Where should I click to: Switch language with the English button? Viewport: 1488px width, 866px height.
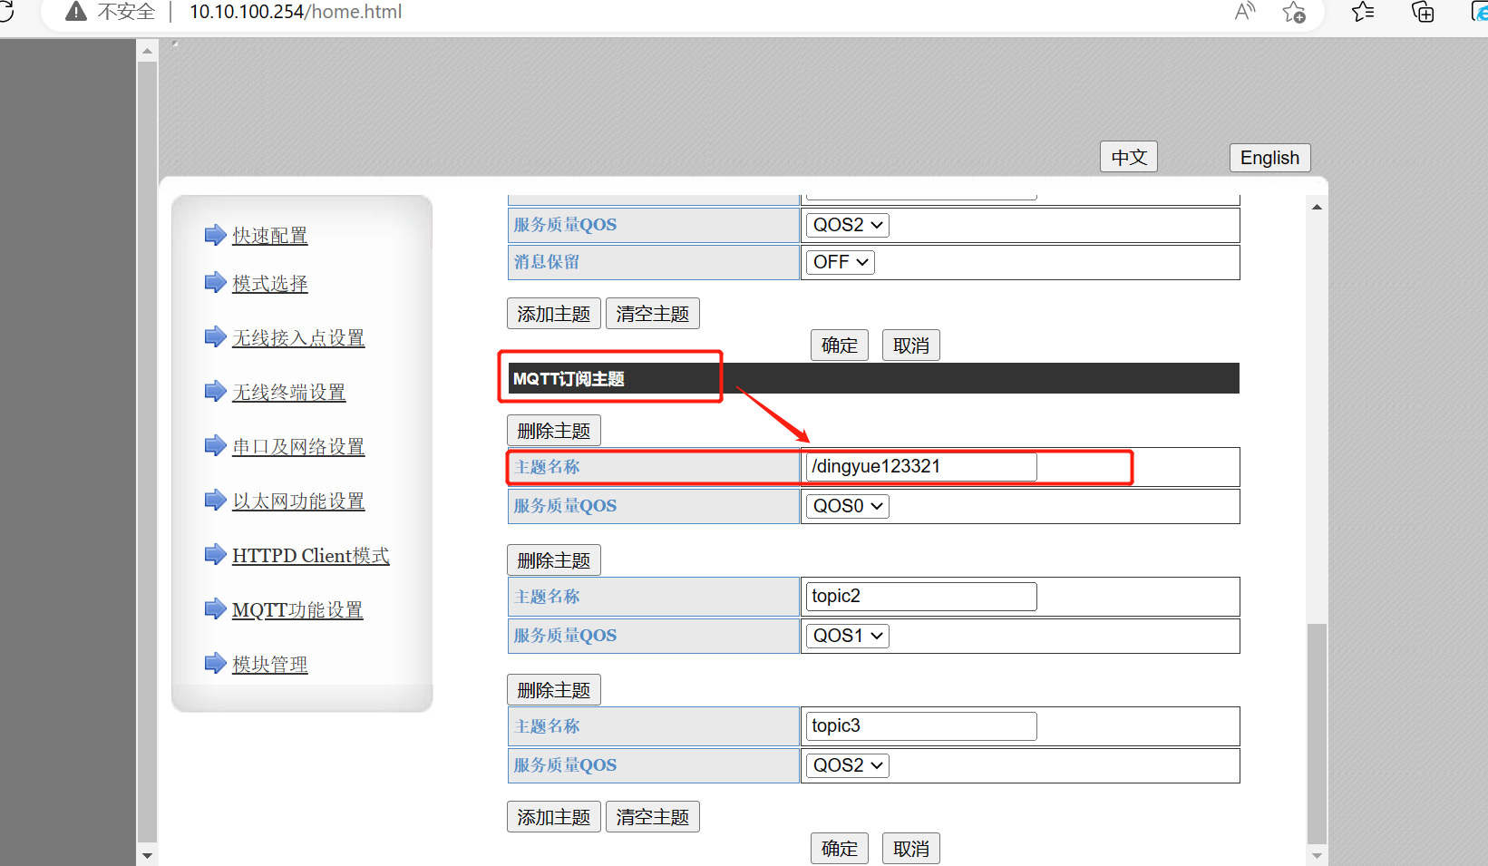[1269, 158]
